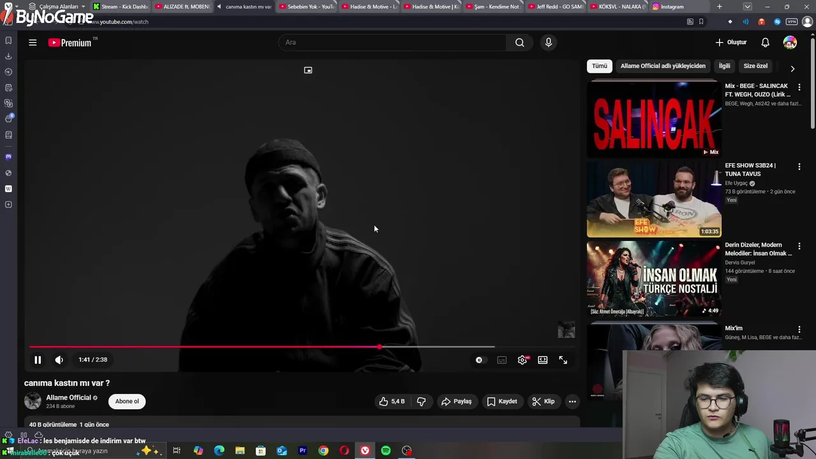This screenshot has width=816, height=459.
Task: Expand the Çalışma Alanları workspaces dropdown
Action: (57, 6)
